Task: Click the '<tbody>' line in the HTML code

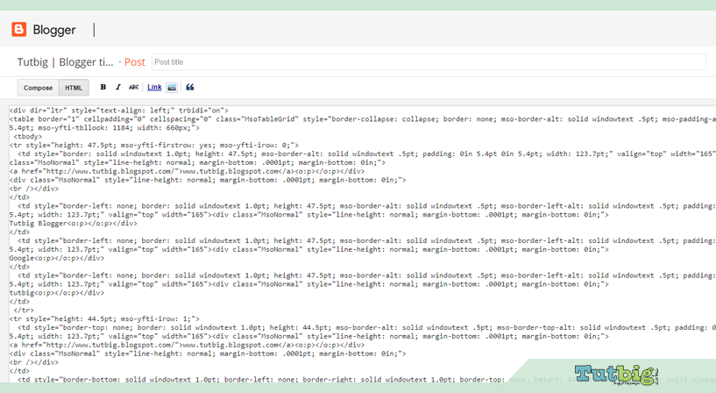Action: tap(28, 137)
